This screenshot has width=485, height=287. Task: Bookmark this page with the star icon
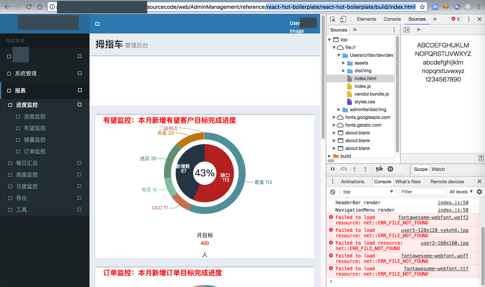422,7
